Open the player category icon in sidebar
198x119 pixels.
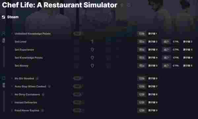tap(4, 34)
